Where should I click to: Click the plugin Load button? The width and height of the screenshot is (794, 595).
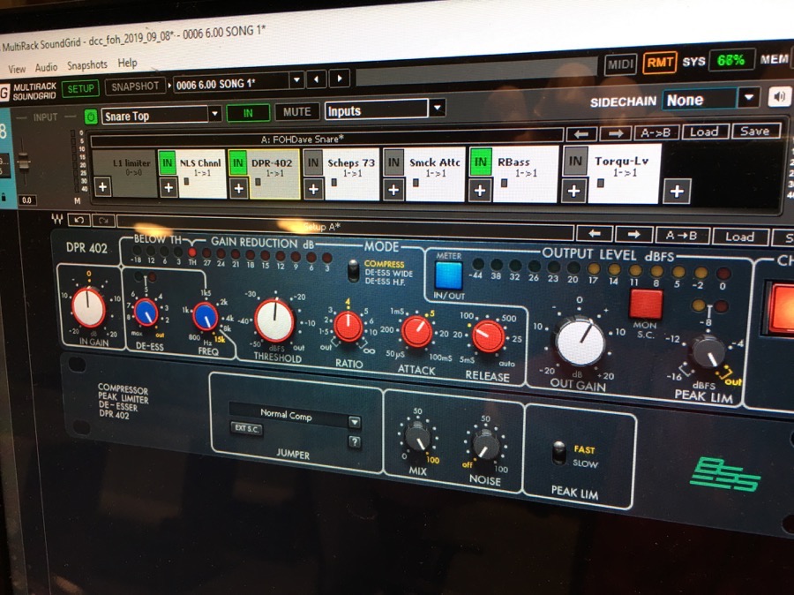(739, 237)
